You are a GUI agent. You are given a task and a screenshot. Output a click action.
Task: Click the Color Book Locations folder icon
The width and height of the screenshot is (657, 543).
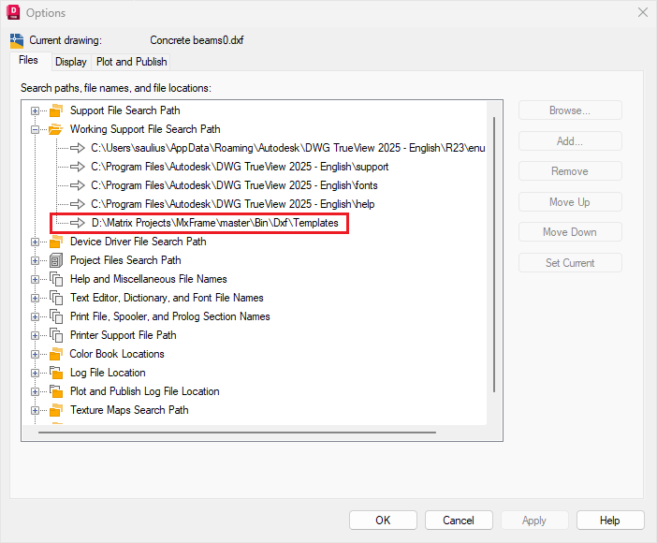click(56, 354)
